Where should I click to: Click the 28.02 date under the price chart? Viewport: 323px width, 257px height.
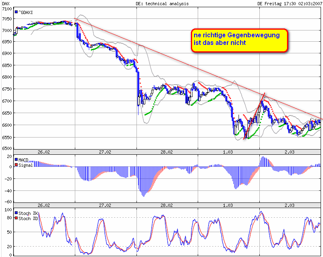167,152
